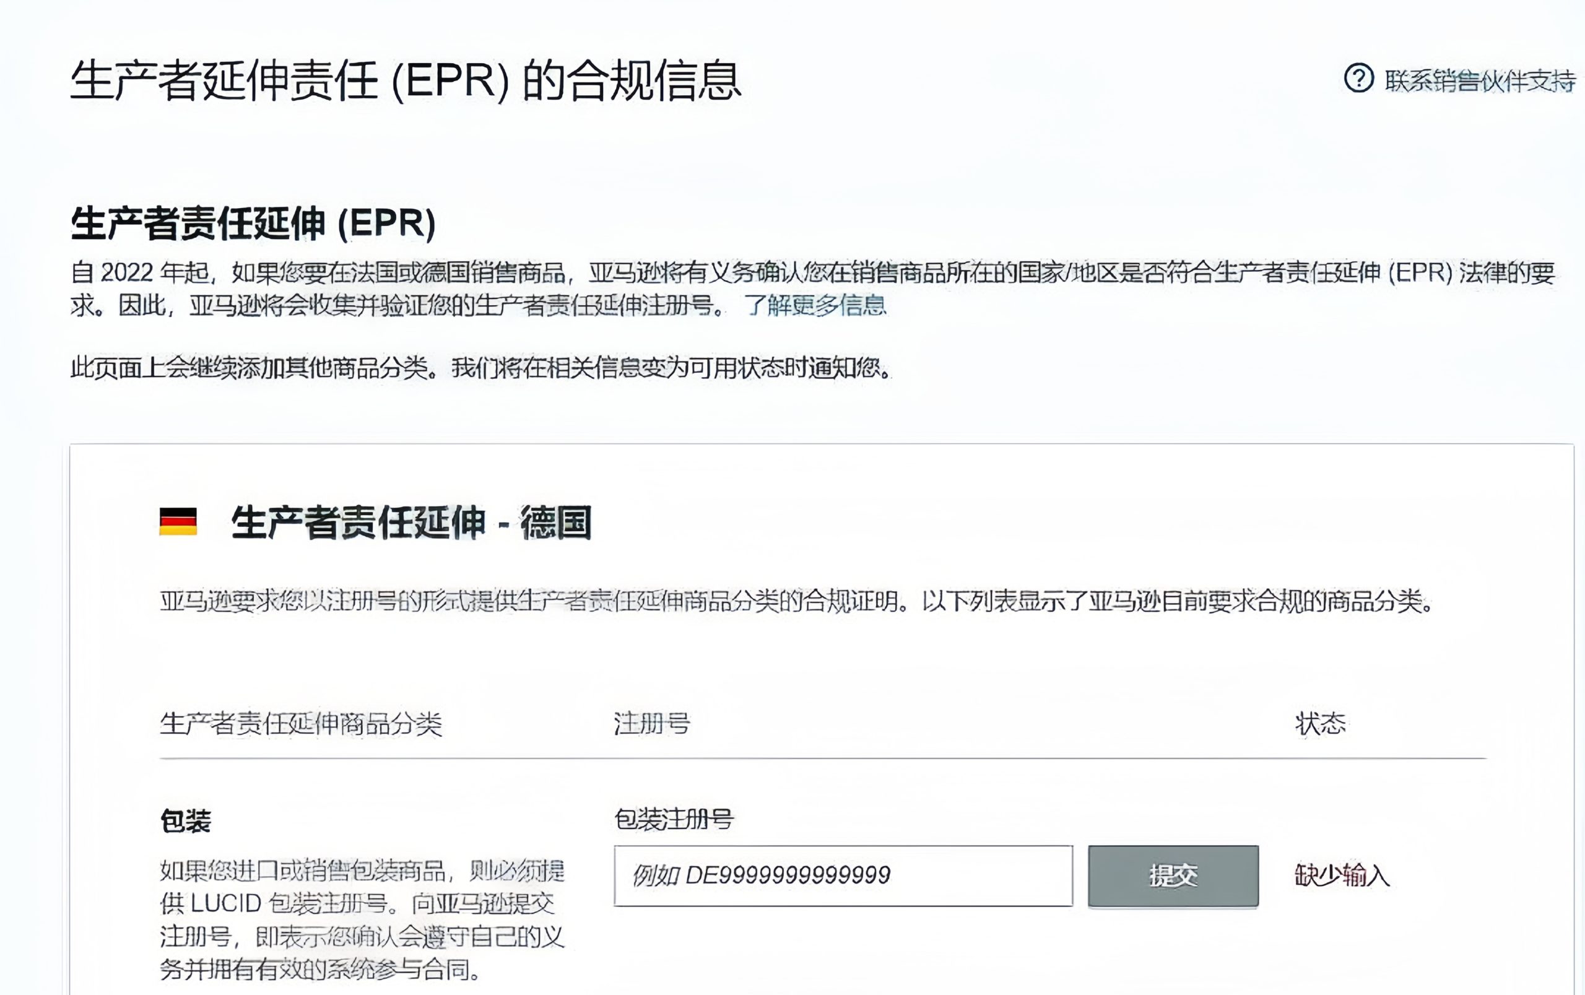This screenshot has height=995, width=1585.
Task: Click the 包装注册号 field label
Action: [674, 819]
